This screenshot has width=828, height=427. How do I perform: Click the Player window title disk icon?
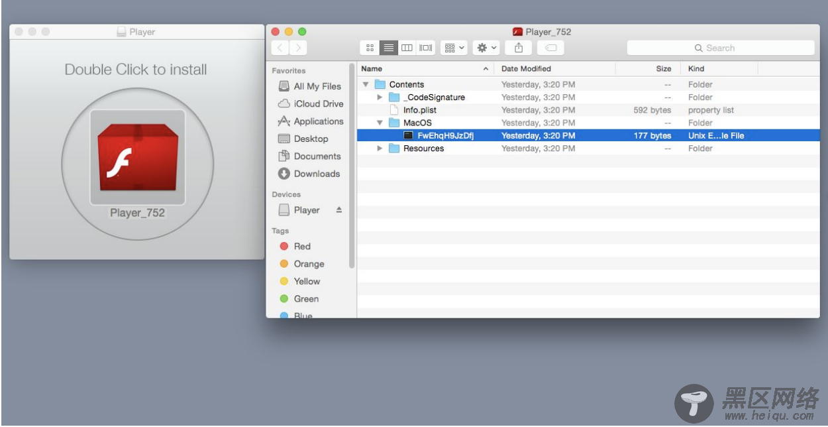121,31
